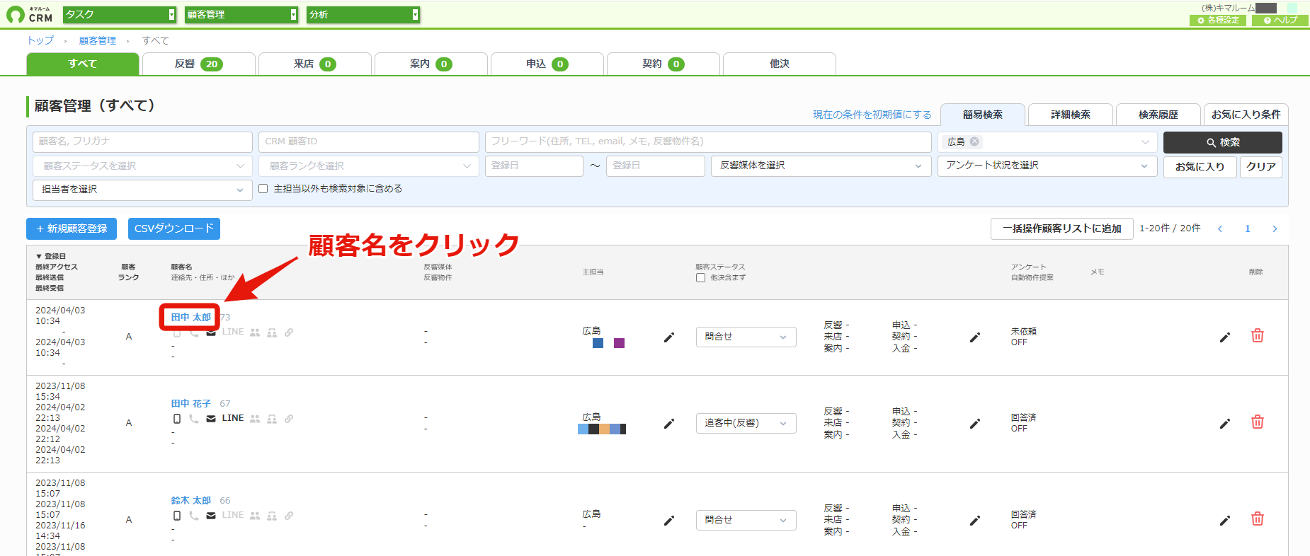Click the 検索 search button
The height and width of the screenshot is (556, 1310).
click(1222, 142)
